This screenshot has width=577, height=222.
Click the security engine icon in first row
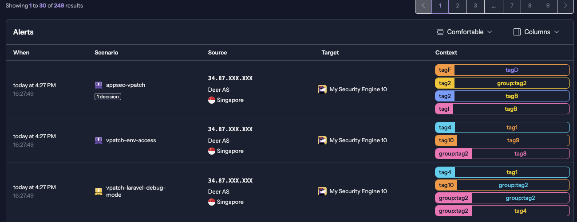322,90
